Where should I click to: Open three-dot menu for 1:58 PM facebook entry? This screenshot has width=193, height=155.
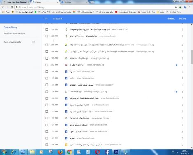pyautogui.click(x=182, y=72)
